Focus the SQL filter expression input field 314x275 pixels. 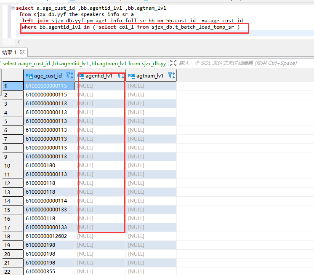[x=238, y=63]
